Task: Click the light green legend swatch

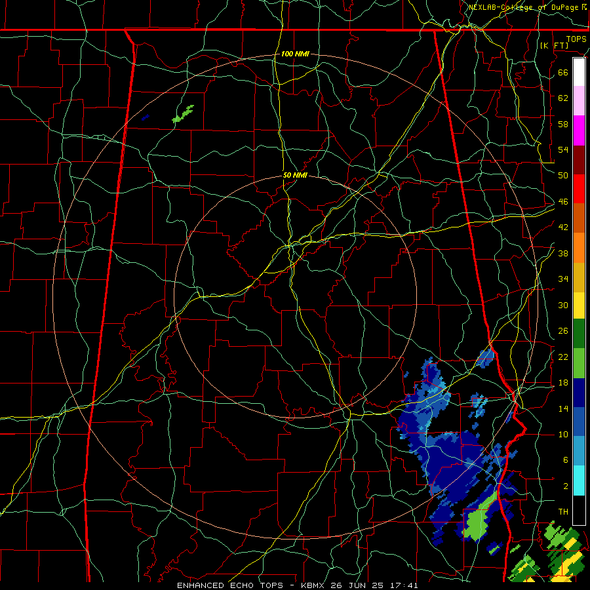Action: click(579, 363)
